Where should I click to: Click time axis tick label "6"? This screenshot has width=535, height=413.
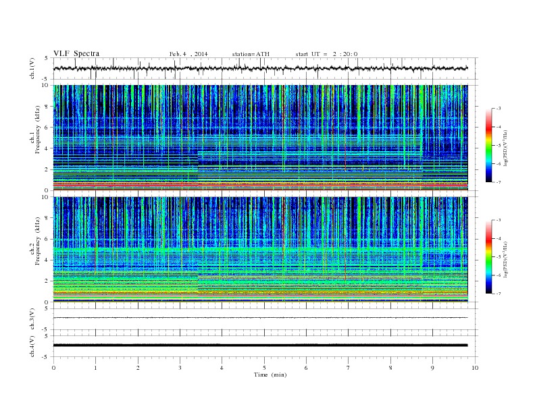(x=306, y=368)
